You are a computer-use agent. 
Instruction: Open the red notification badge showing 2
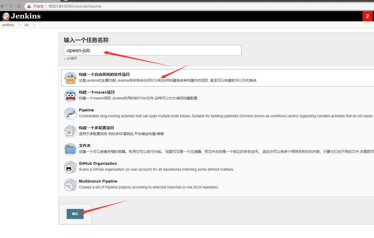coord(367,16)
